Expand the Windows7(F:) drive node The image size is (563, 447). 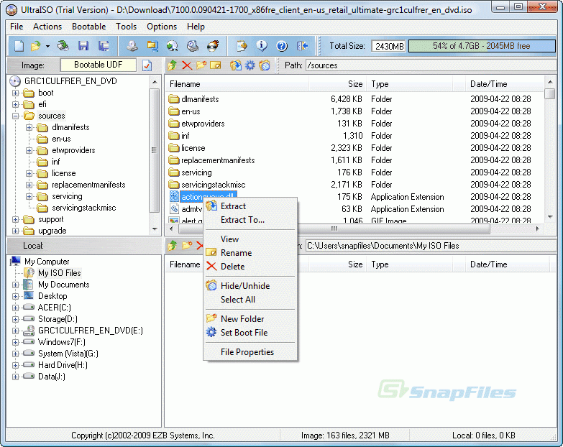point(15,342)
